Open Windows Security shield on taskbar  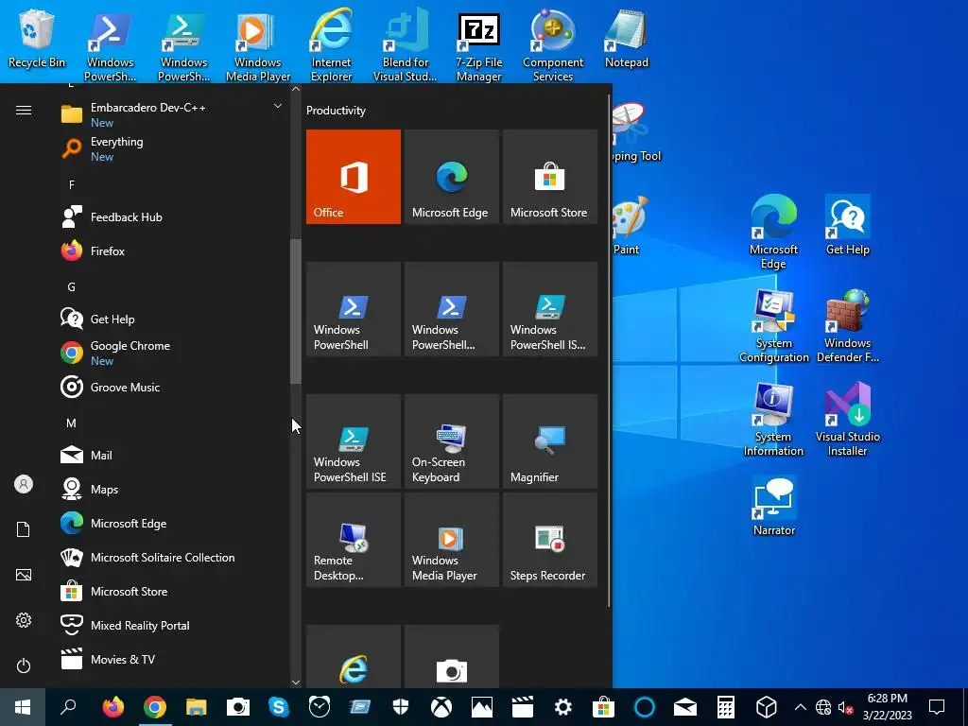(401, 707)
